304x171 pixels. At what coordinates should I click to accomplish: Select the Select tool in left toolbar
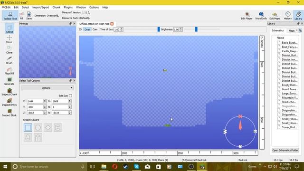[x=9, y=28]
